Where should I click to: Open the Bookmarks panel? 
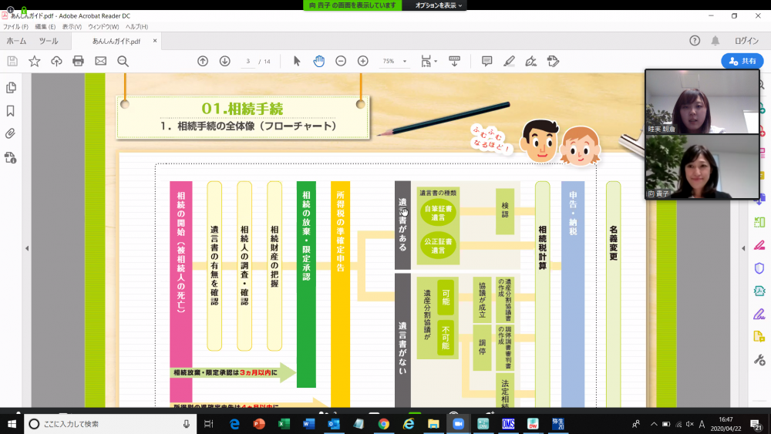(x=10, y=110)
